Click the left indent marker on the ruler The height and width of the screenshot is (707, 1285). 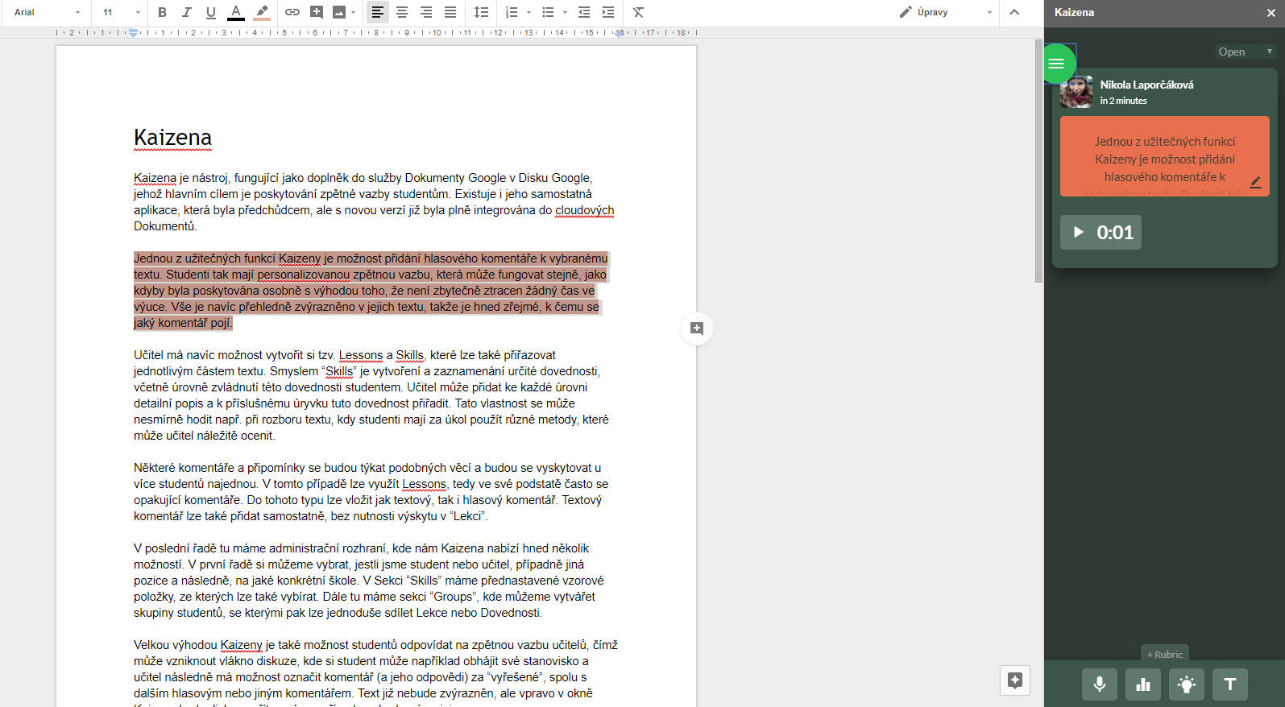(x=133, y=33)
